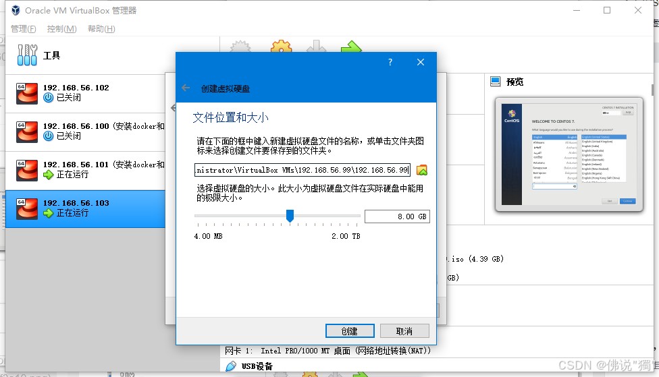Click the CentOS preview thumbnail
The width and height of the screenshot is (659, 377).
[569, 154]
